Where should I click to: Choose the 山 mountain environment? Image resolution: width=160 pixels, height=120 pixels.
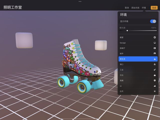point(138,86)
